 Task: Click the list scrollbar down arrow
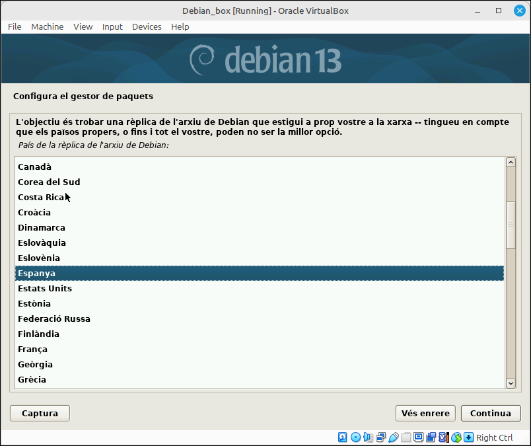pos(511,383)
